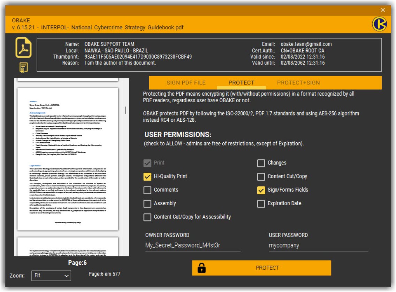Uncheck the Sign/Forms Fields checkbox
The width and height of the screenshot is (396, 292).
pos(261,190)
